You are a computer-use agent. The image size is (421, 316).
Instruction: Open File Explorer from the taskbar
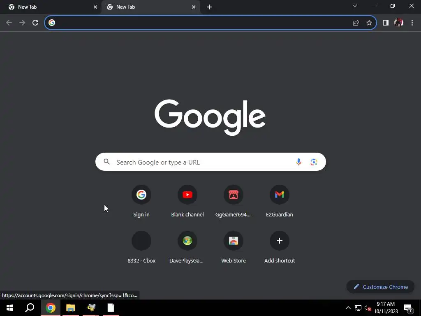pyautogui.click(x=71, y=308)
